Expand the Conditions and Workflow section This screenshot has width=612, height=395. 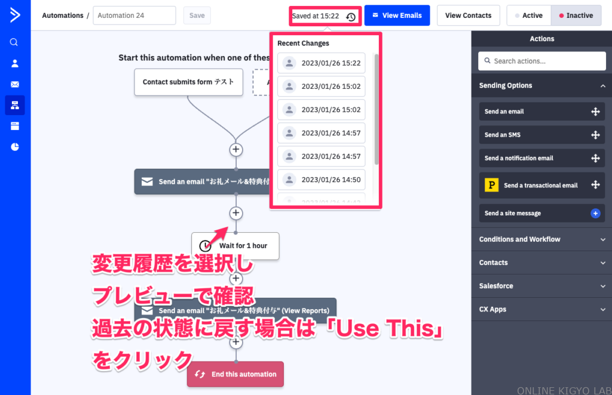[x=602, y=239]
